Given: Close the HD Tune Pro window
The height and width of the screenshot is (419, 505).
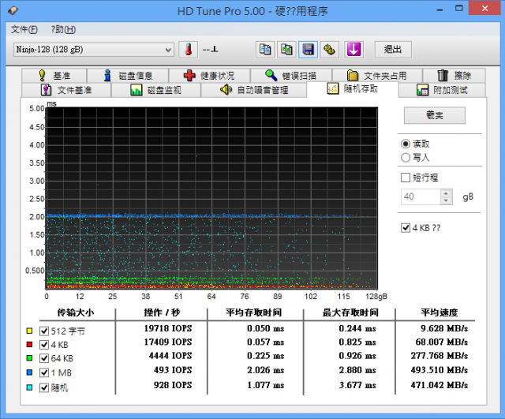Looking at the screenshot, I should pyautogui.click(x=484, y=9).
